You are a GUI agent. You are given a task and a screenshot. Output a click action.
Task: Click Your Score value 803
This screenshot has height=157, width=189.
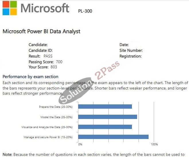coord(54,67)
